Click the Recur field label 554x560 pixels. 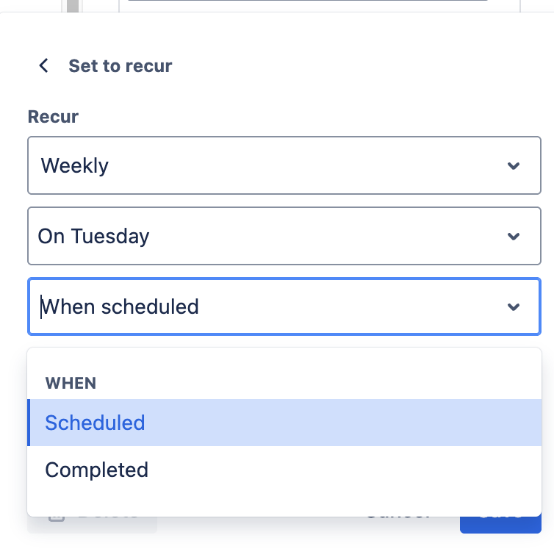tap(53, 116)
